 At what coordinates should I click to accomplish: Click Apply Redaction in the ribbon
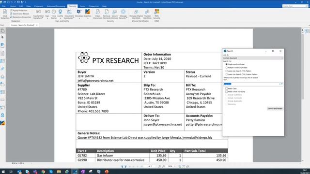point(19,10)
